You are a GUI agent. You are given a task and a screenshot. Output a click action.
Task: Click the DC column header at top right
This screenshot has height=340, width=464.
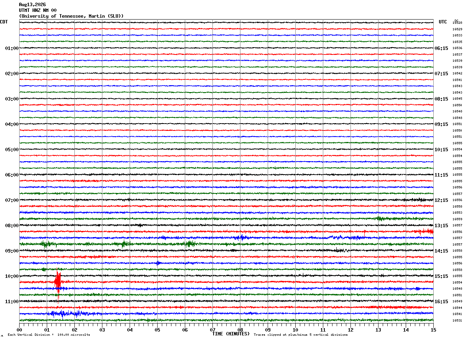[x=456, y=21]
